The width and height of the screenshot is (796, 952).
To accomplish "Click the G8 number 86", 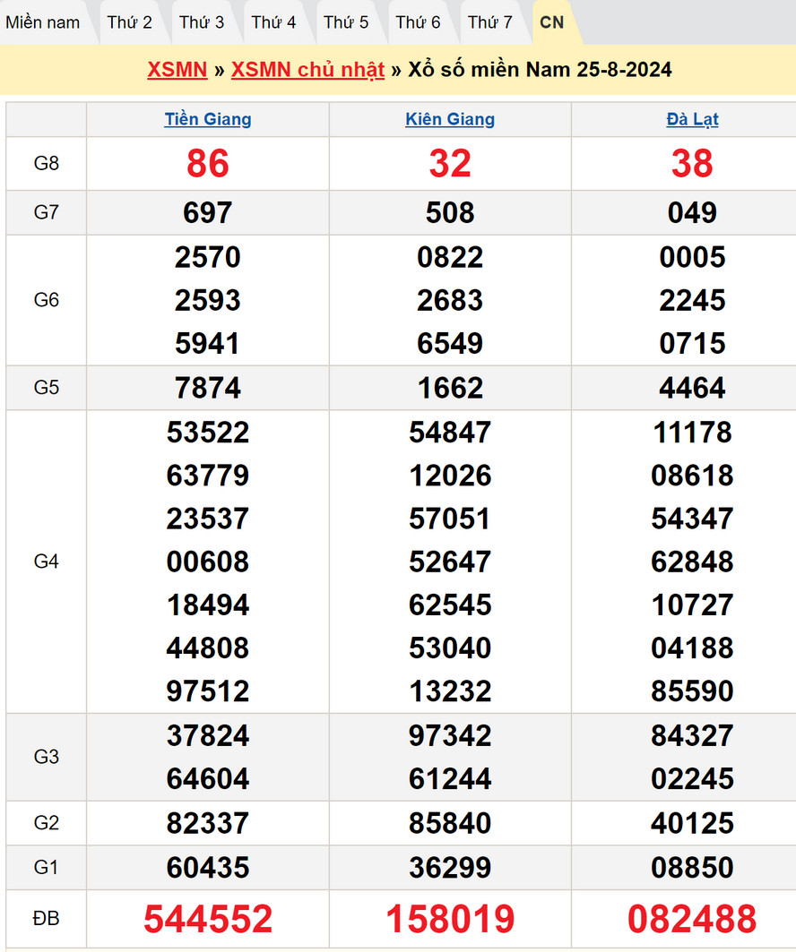I will pyautogui.click(x=208, y=164).
